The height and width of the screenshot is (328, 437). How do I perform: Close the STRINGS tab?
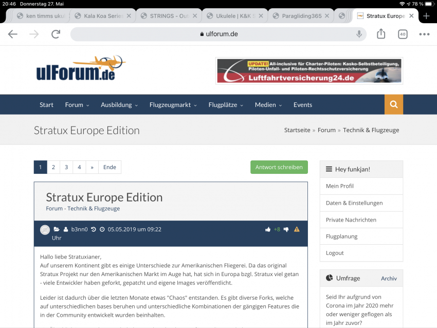(x=195, y=16)
